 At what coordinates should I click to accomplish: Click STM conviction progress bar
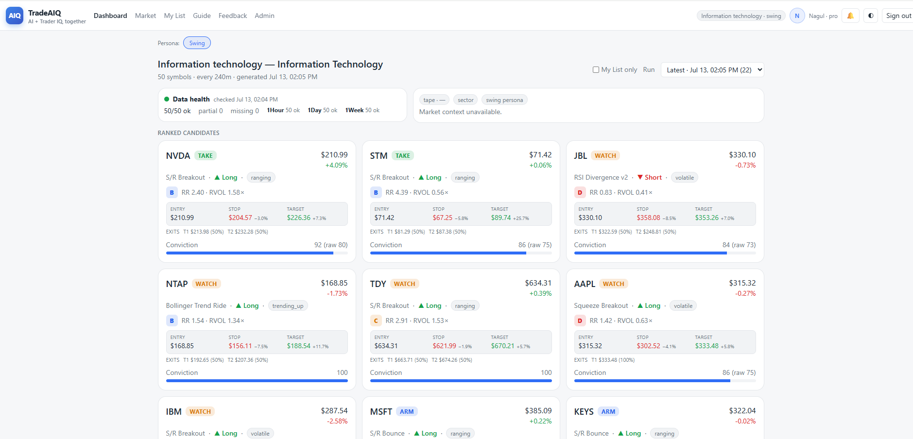(461, 253)
